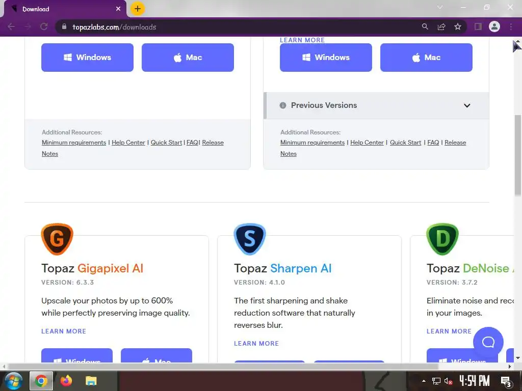Open LEARN MORE link above right card buttons
This screenshot has height=391, width=522.
pyautogui.click(x=302, y=40)
